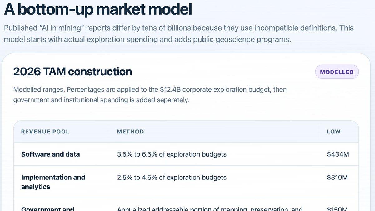
Task: Click the MODELLED badge
Action: (337, 72)
